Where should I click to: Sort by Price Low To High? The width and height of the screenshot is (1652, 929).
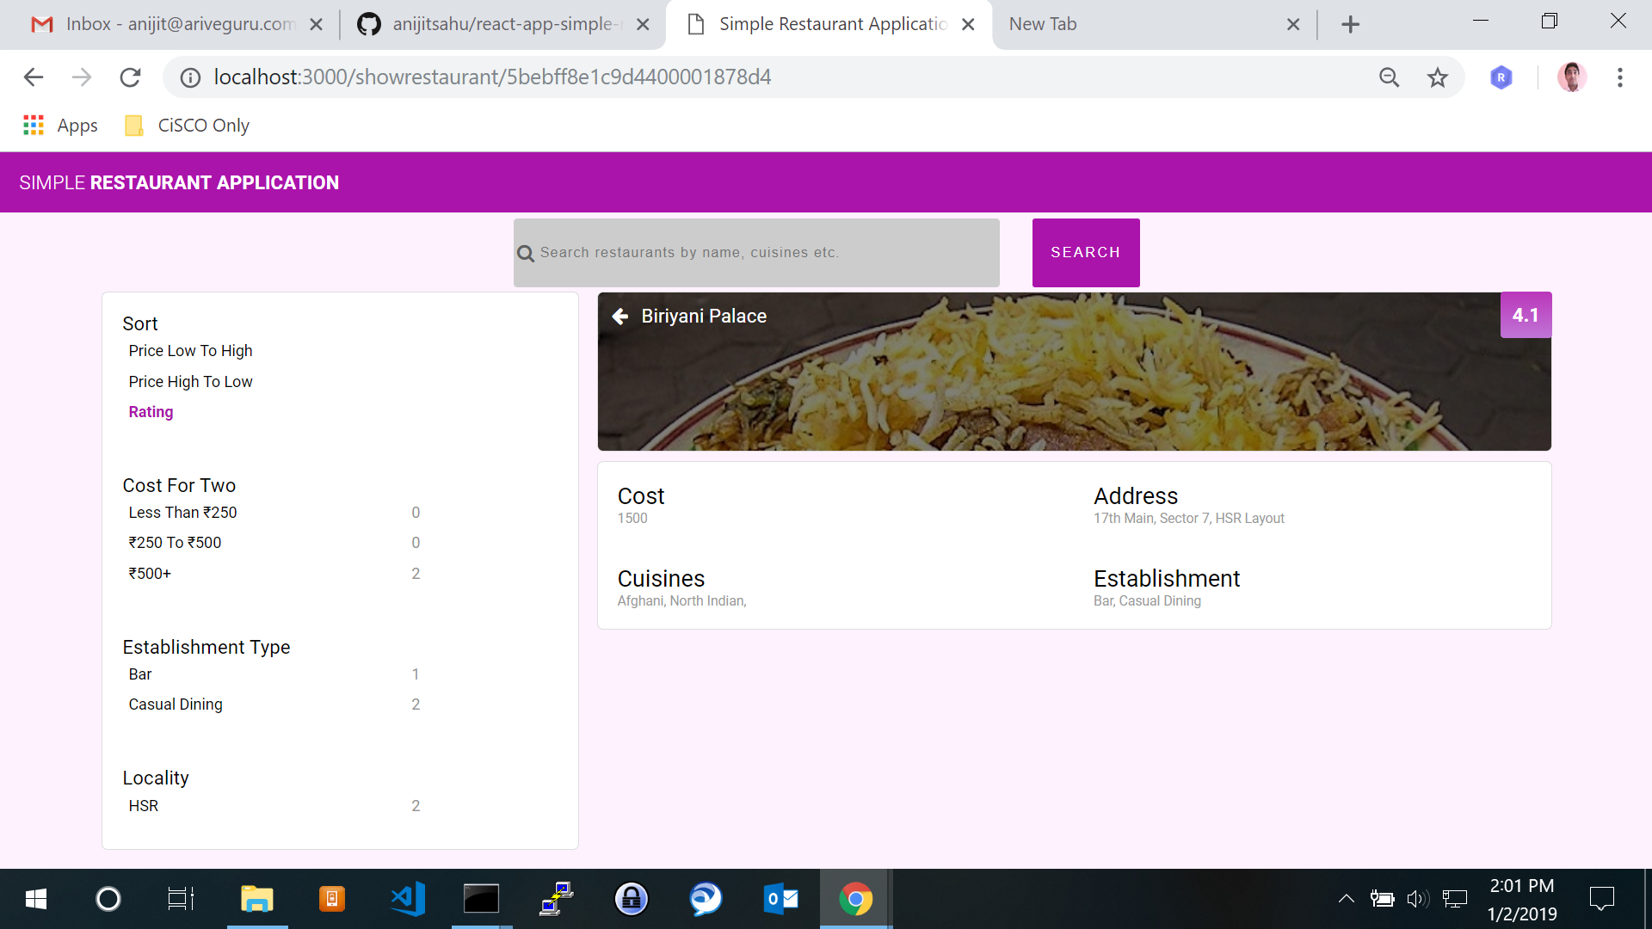[190, 351]
